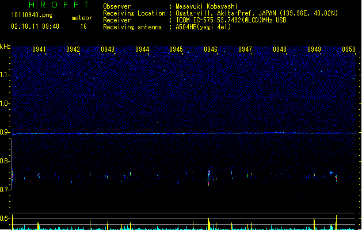The width and height of the screenshot is (362, 230).
Task: Click the 0941 time axis label
Action: (39, 49)
